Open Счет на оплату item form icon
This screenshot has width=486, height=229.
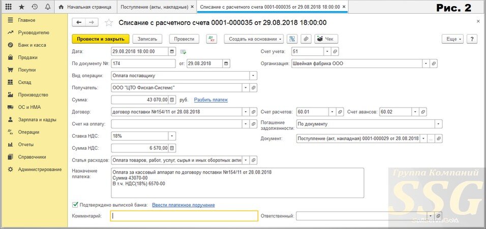click(x=254, y=124)
